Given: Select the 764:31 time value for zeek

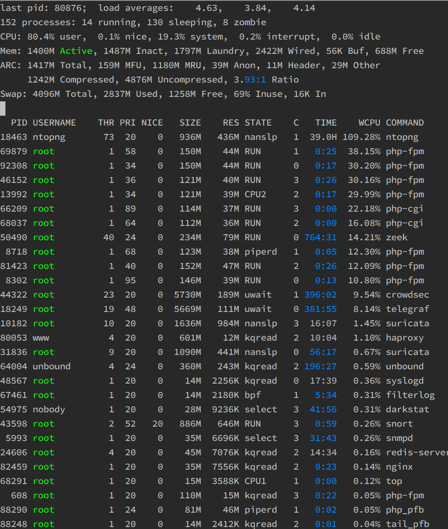Looking at the screenshot, I should [x=321, y=237].
